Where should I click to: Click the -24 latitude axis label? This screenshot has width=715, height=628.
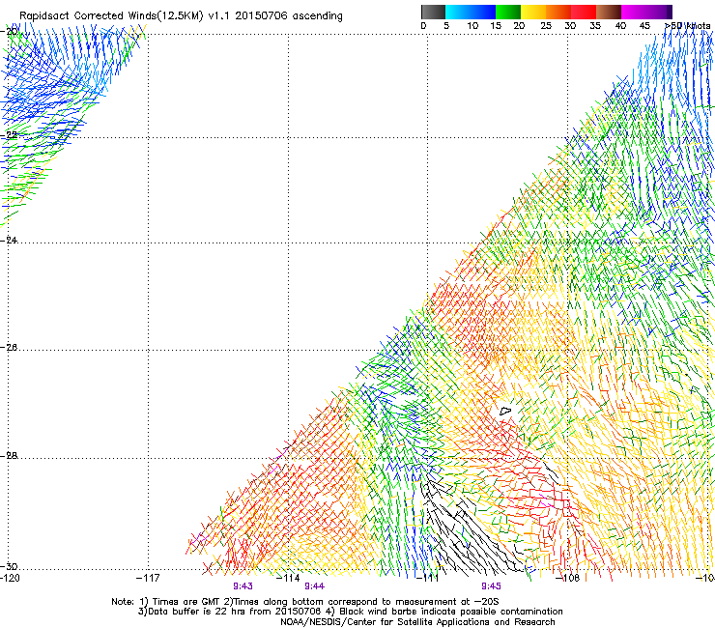coord(9,240)
